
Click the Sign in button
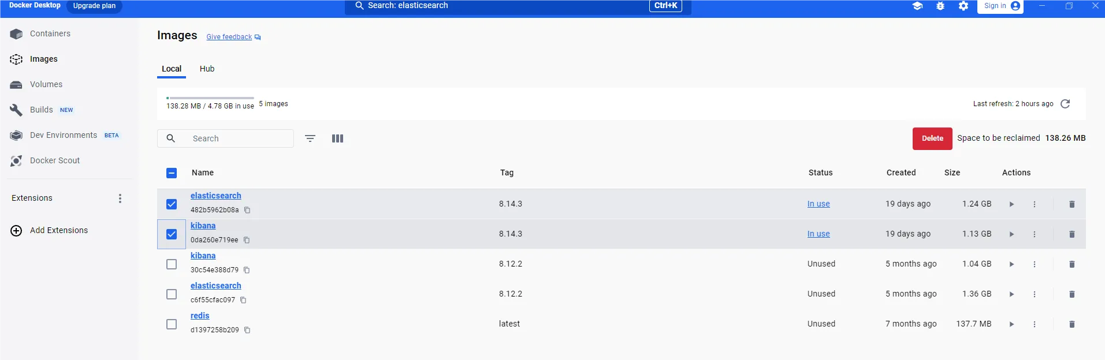point(1000,6)
